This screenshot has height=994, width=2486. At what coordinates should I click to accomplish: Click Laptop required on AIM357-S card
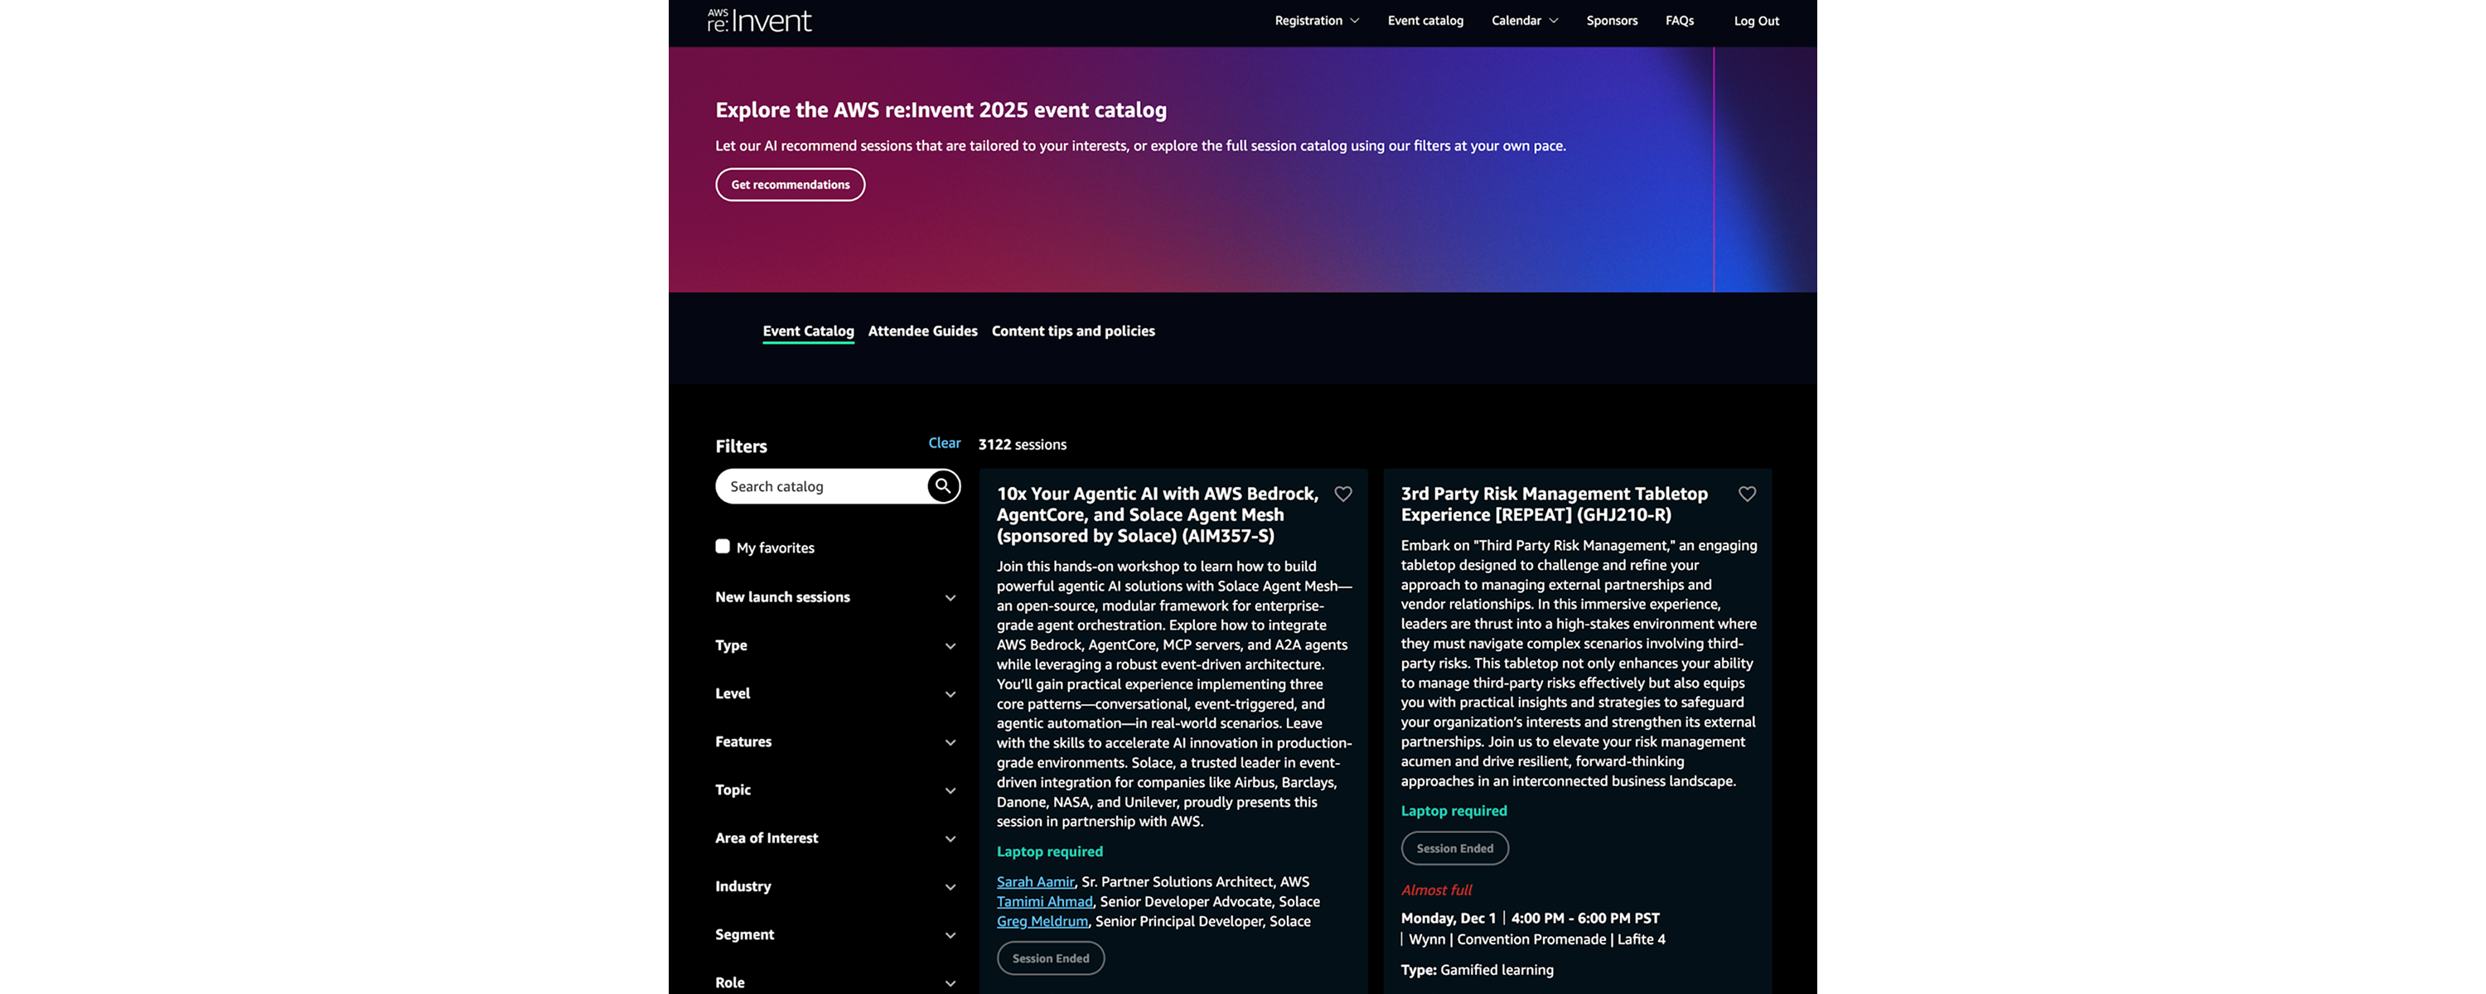[x=1049, y=852]
